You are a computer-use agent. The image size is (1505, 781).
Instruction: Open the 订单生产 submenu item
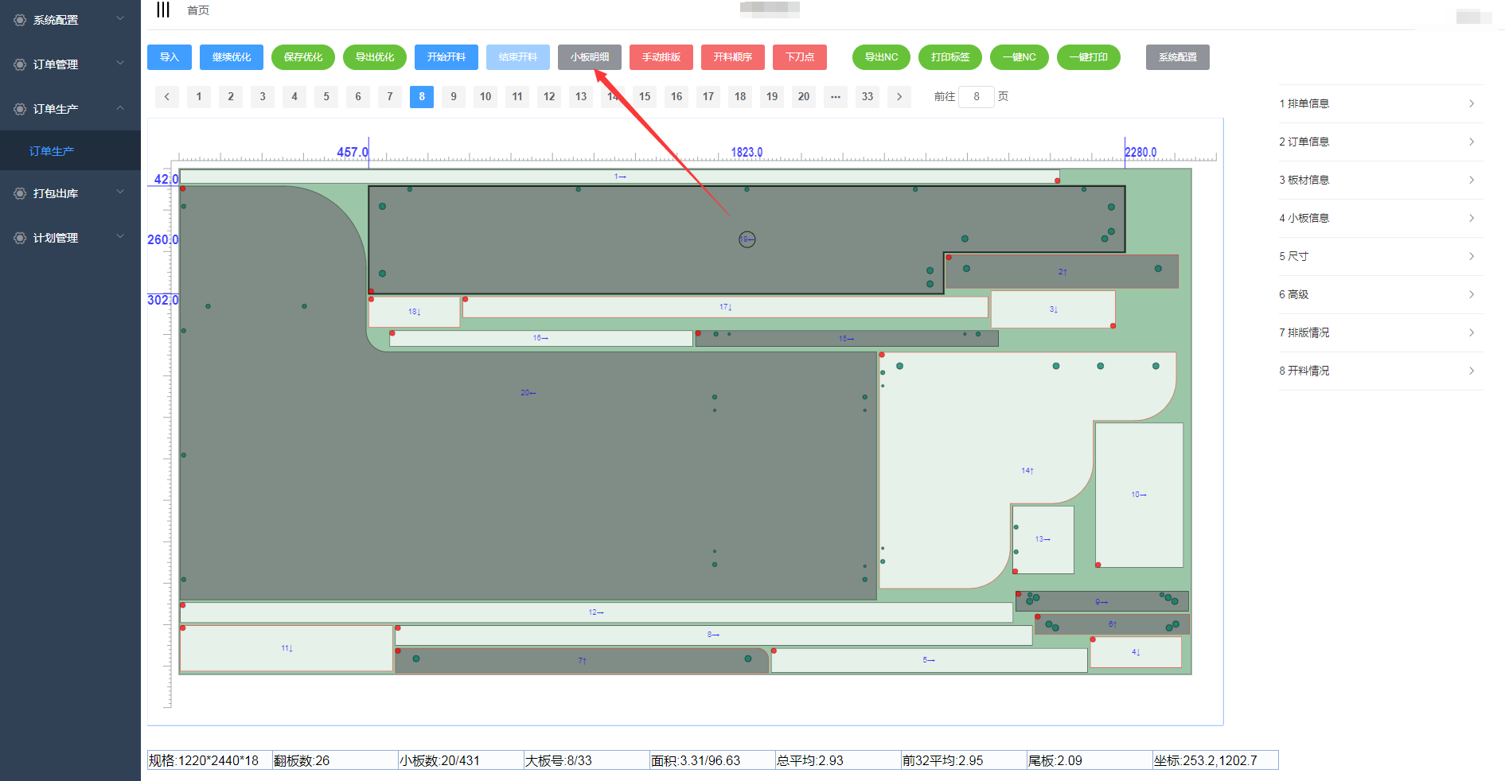tap(52, 151)
